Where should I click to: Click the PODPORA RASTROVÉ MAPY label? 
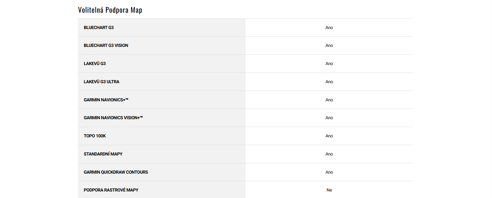(x=111, y=190)
